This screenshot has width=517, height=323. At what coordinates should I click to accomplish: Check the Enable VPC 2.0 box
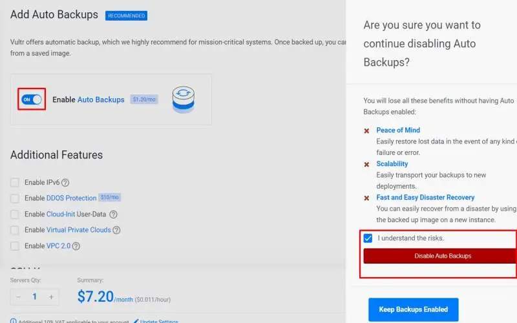pyautogui.click(x=15, y=246)
